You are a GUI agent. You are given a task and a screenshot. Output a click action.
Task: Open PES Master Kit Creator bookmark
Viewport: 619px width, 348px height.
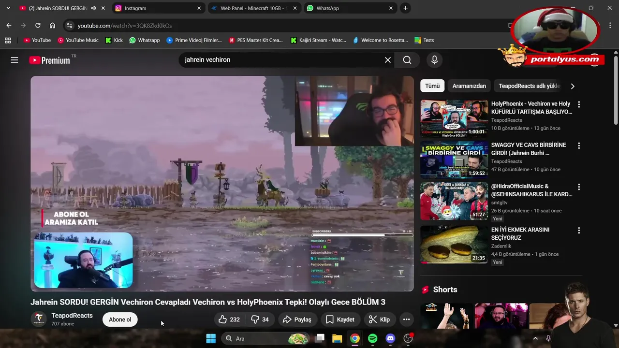(256, 40)
